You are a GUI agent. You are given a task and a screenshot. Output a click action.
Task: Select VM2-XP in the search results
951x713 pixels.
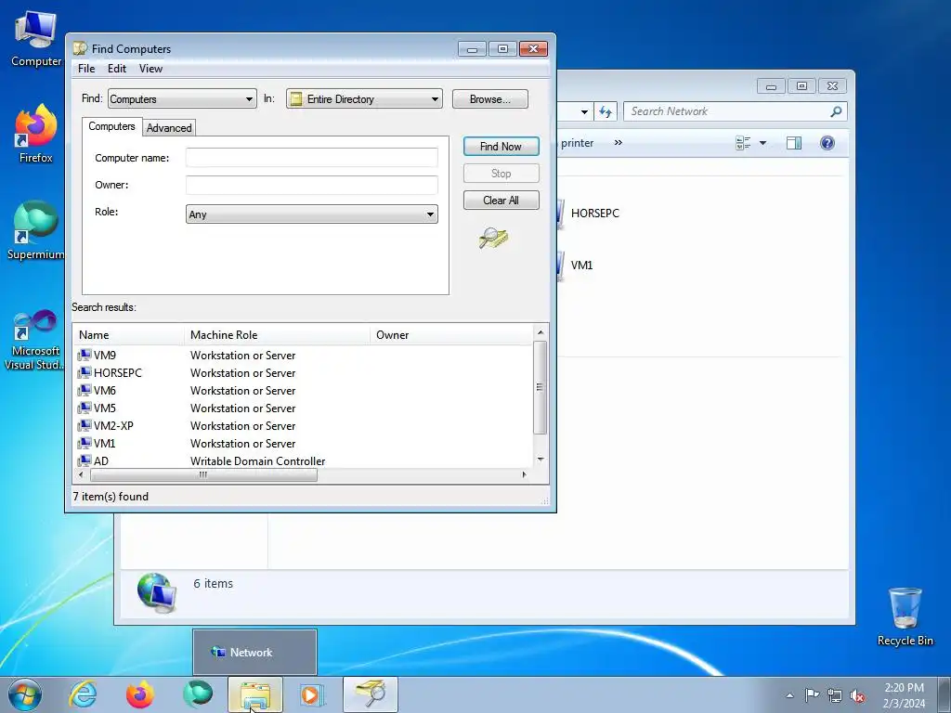(x=113, y=425)
